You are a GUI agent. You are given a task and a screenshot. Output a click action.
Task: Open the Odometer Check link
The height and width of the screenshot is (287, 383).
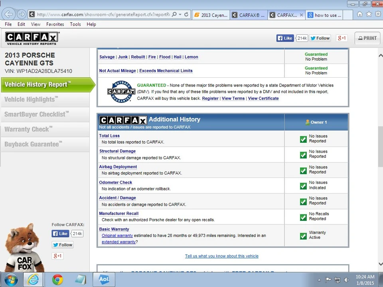(x=116, y=182)
